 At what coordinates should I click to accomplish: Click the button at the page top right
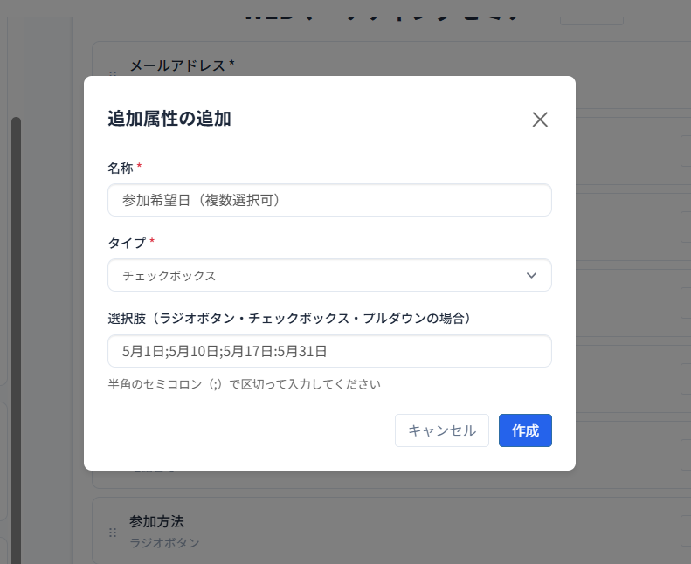point(591,12)
